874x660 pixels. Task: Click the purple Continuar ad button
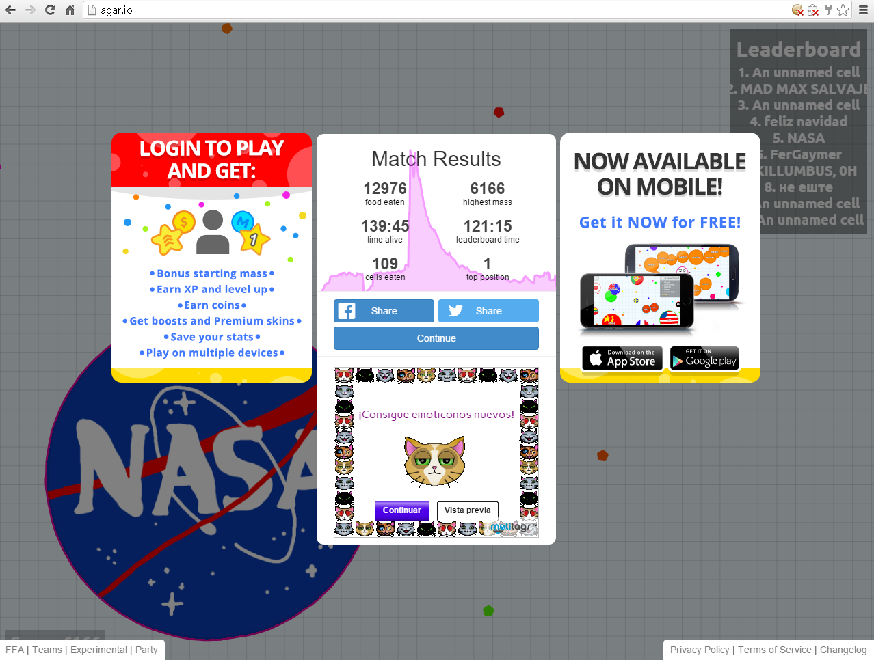[x=401, y=510]
